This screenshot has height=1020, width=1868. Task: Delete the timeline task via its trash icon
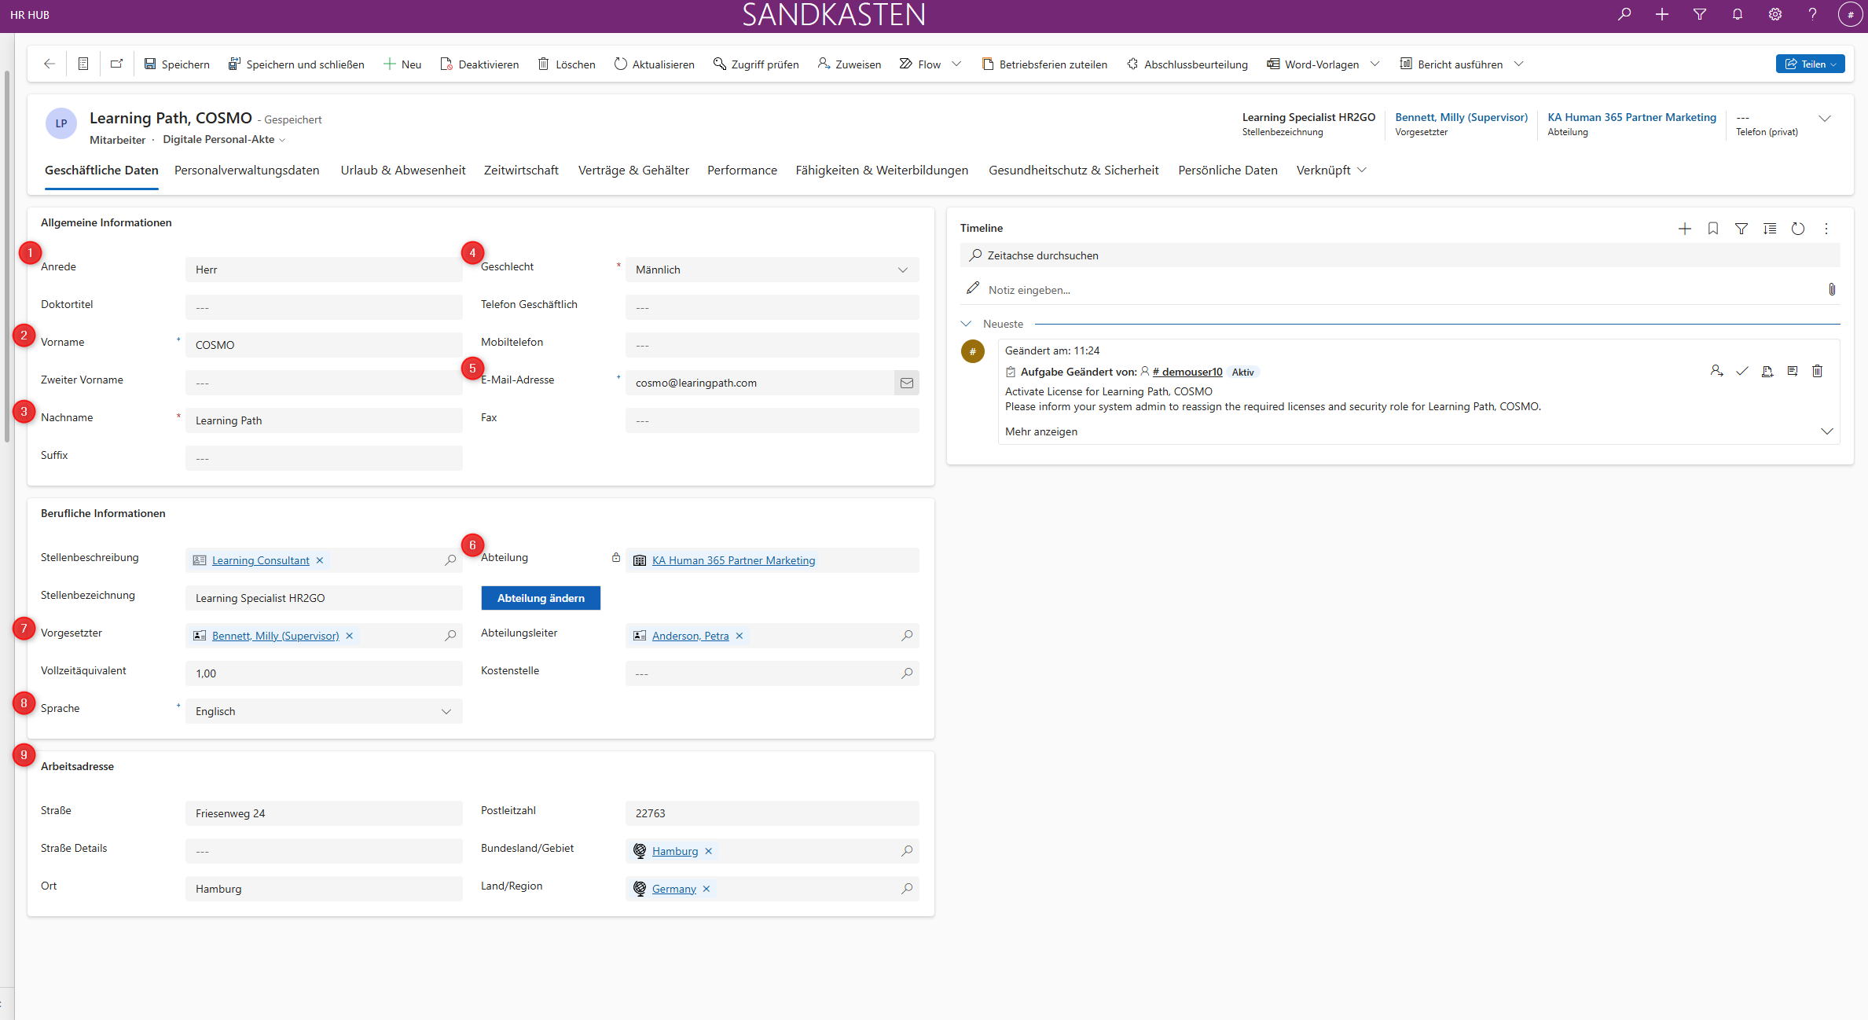pyautogui.click(x=1817, y=372)
